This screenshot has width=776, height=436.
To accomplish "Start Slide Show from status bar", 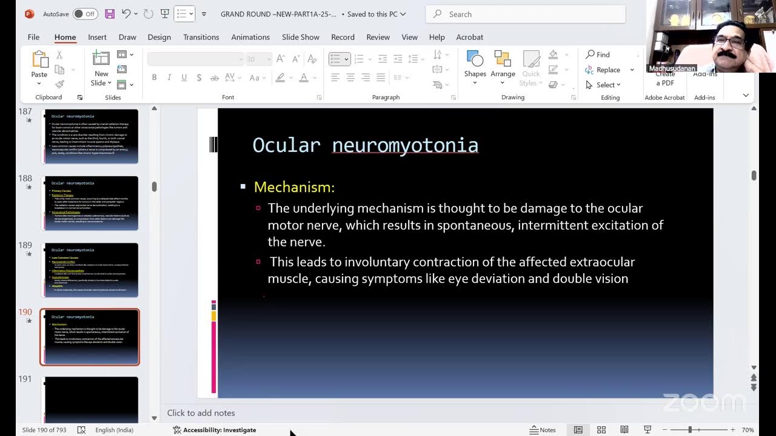I will (647, 430).
